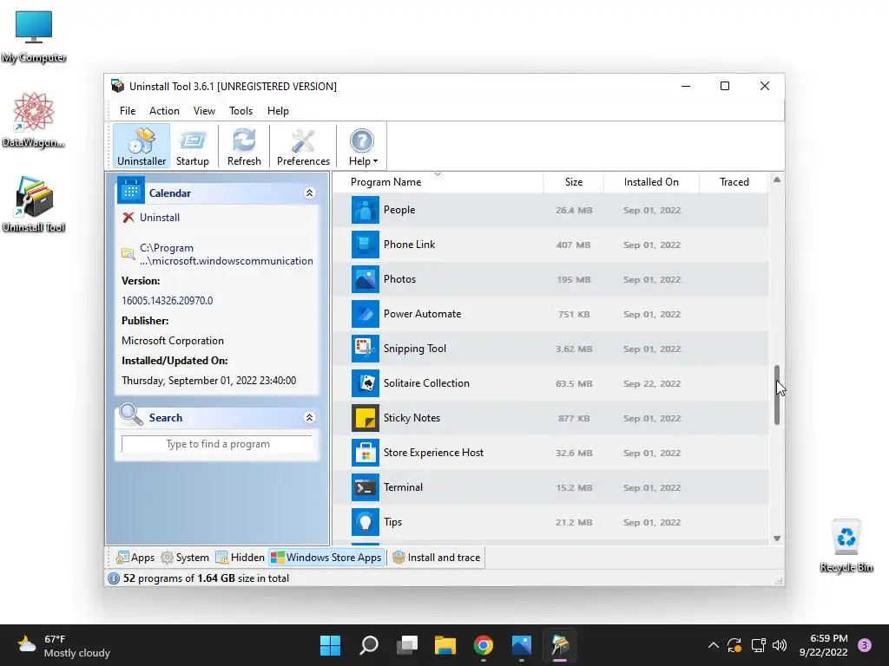Switch to the Apps tab

135,558
